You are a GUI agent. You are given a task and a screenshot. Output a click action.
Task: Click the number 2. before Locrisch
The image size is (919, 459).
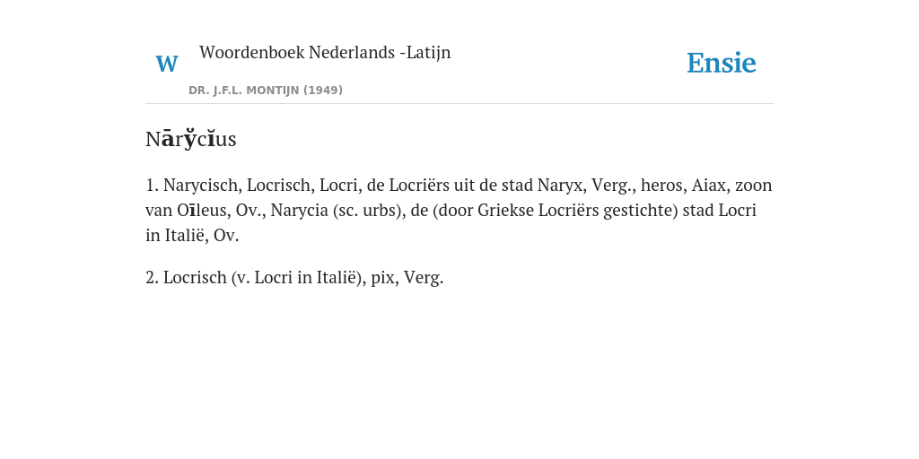pos(153,278)
